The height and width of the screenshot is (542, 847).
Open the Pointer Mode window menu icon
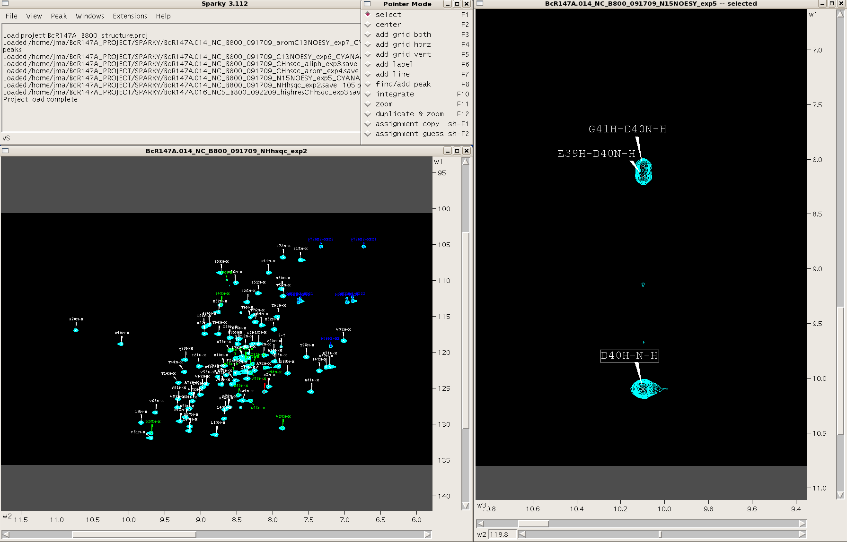(367, 4)
